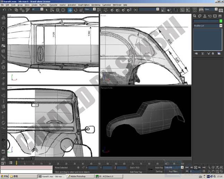Viewport: 224px width, 179px height.
Task: Toggle the Spinner Snap button
Action: (x=129, y=10)
